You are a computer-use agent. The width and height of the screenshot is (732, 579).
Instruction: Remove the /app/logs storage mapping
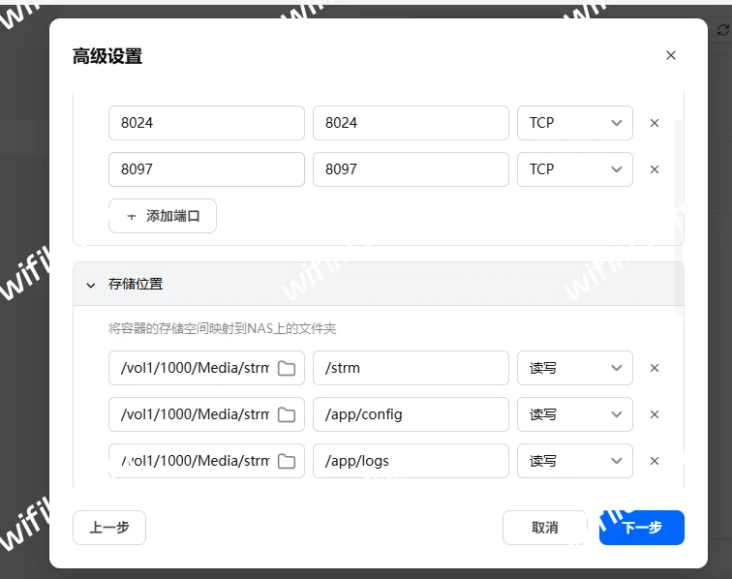click(655, 461)
